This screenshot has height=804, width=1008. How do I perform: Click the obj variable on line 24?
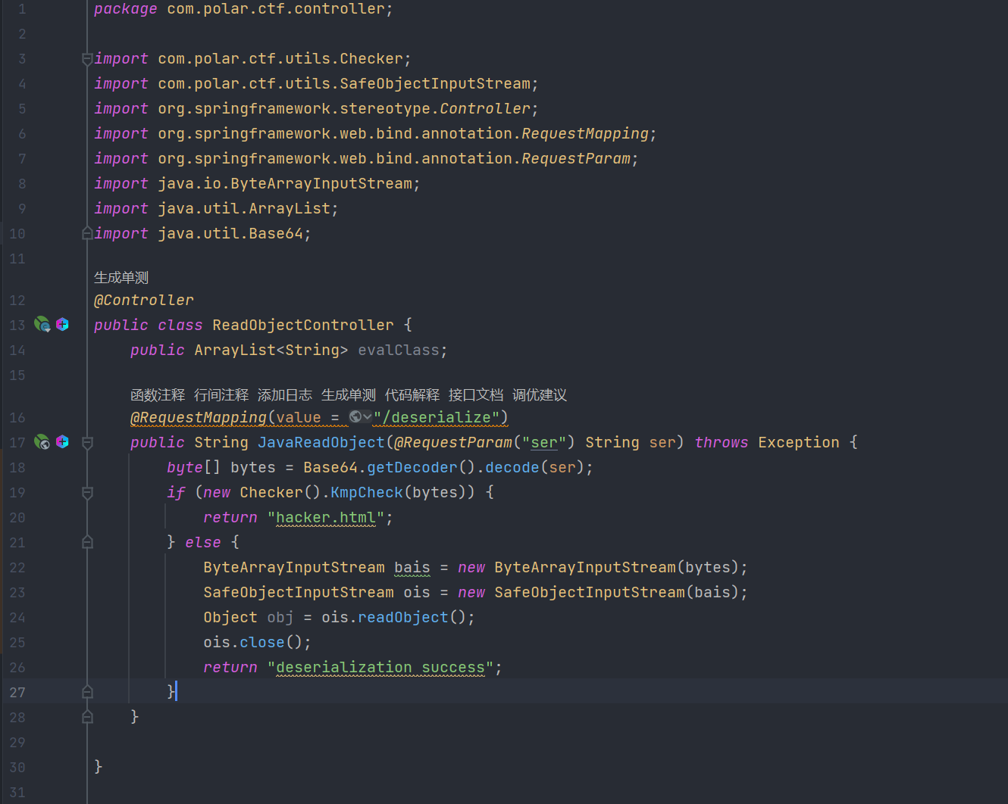tap(280, 617)
